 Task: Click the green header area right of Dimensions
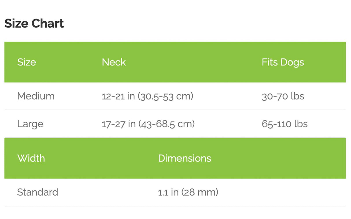[x=278, y=158]
